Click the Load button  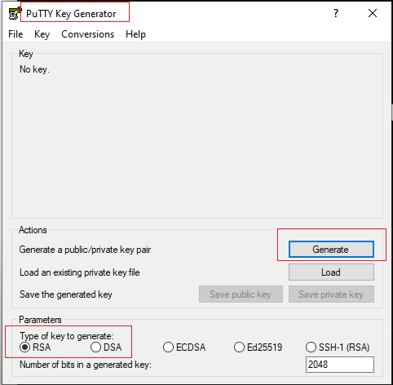(331, 272)
